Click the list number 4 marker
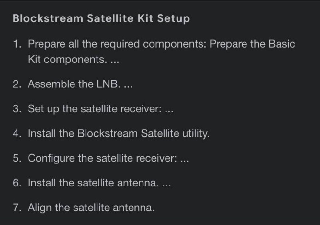This screenshot has height=225, width=320. tap(17, 133)
